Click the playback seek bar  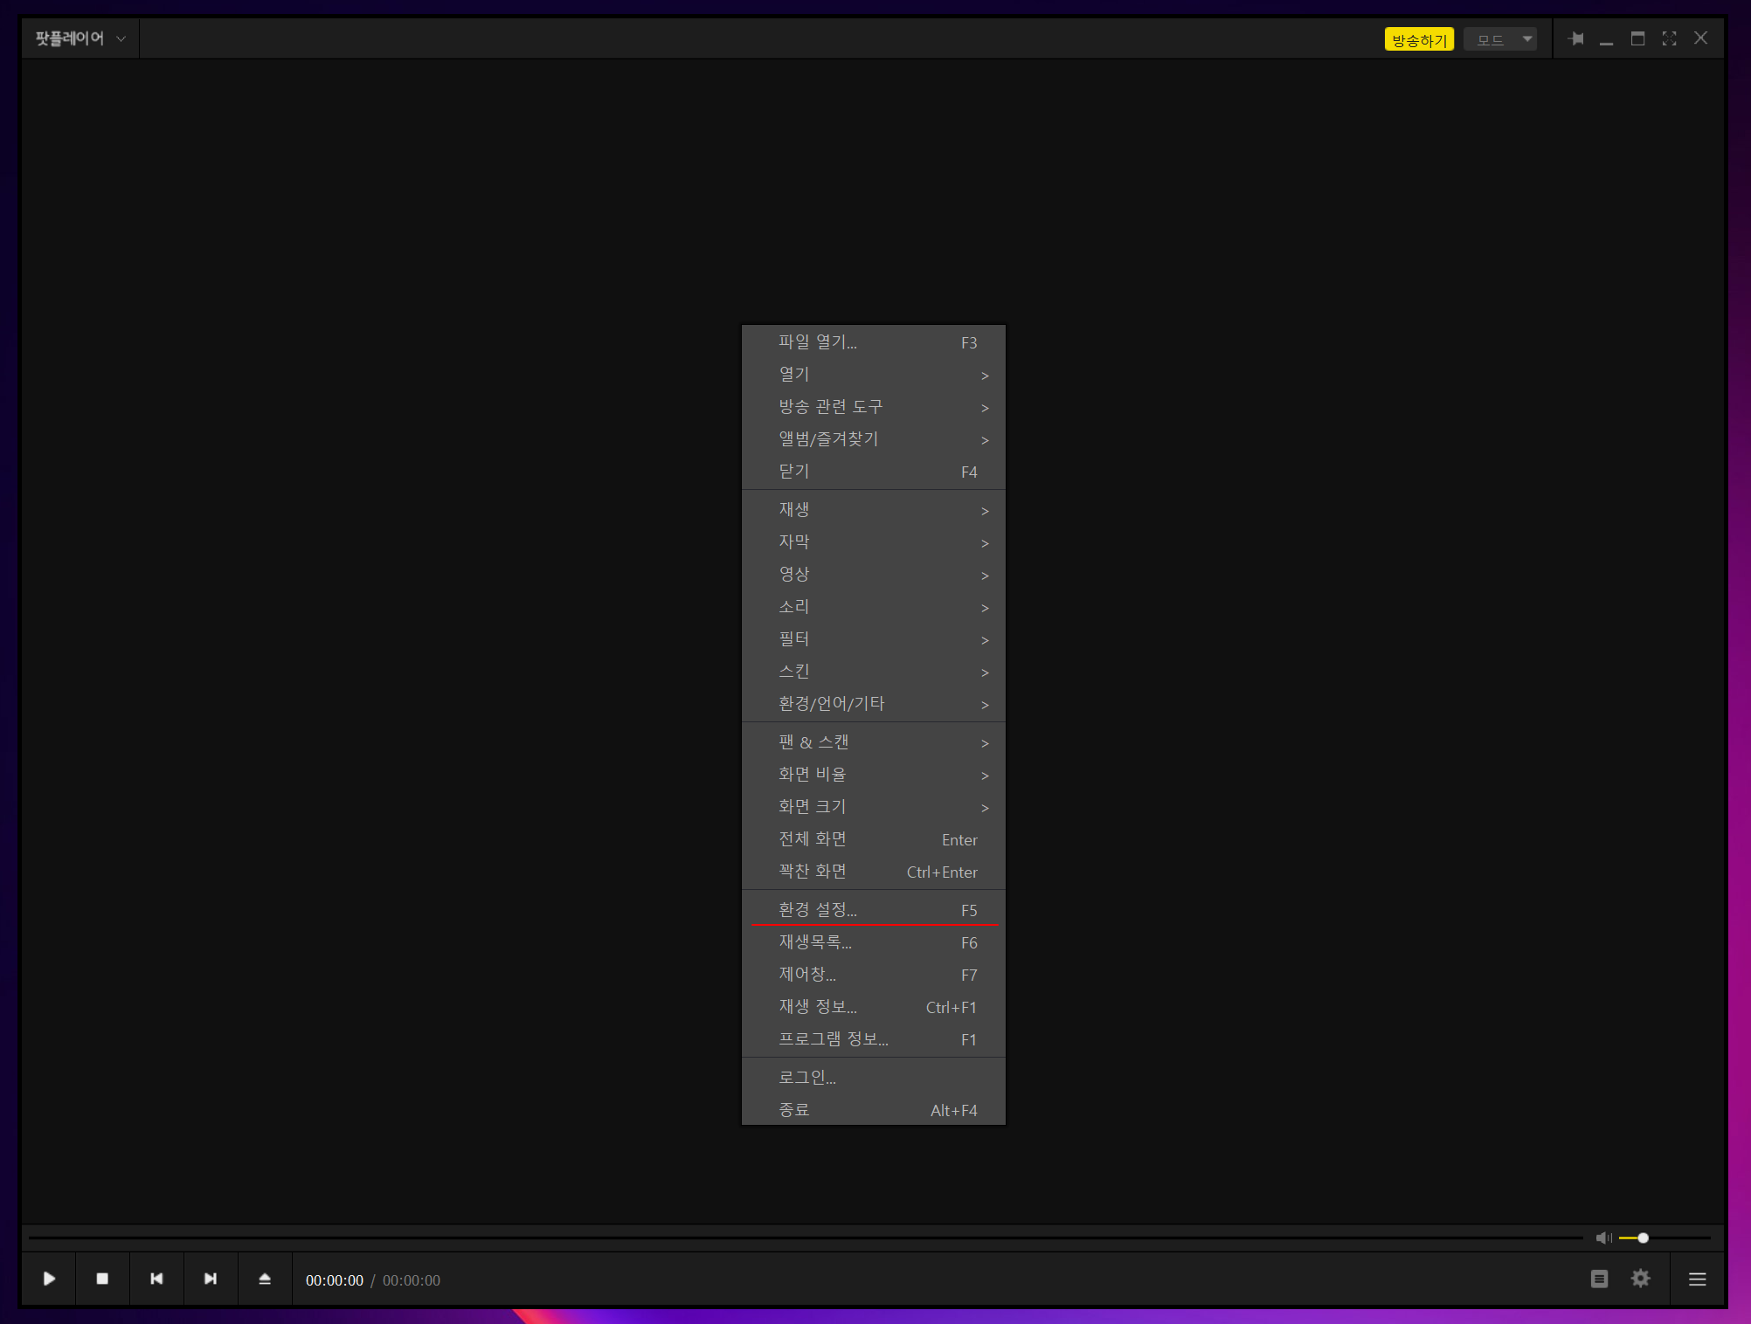[x=786, y=1238]
